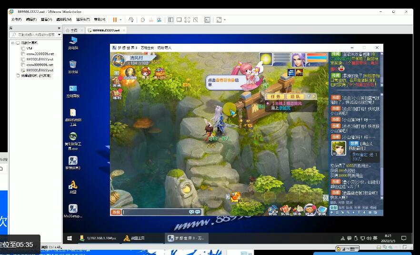Expand the quest tracker arrow button
The image size is (420, 255).
click(314, 97)
